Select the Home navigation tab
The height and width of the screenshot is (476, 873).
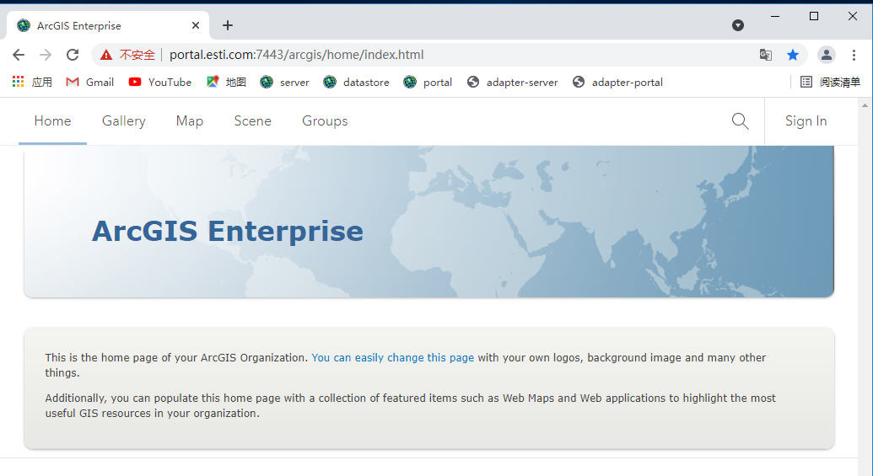(52, 120)
